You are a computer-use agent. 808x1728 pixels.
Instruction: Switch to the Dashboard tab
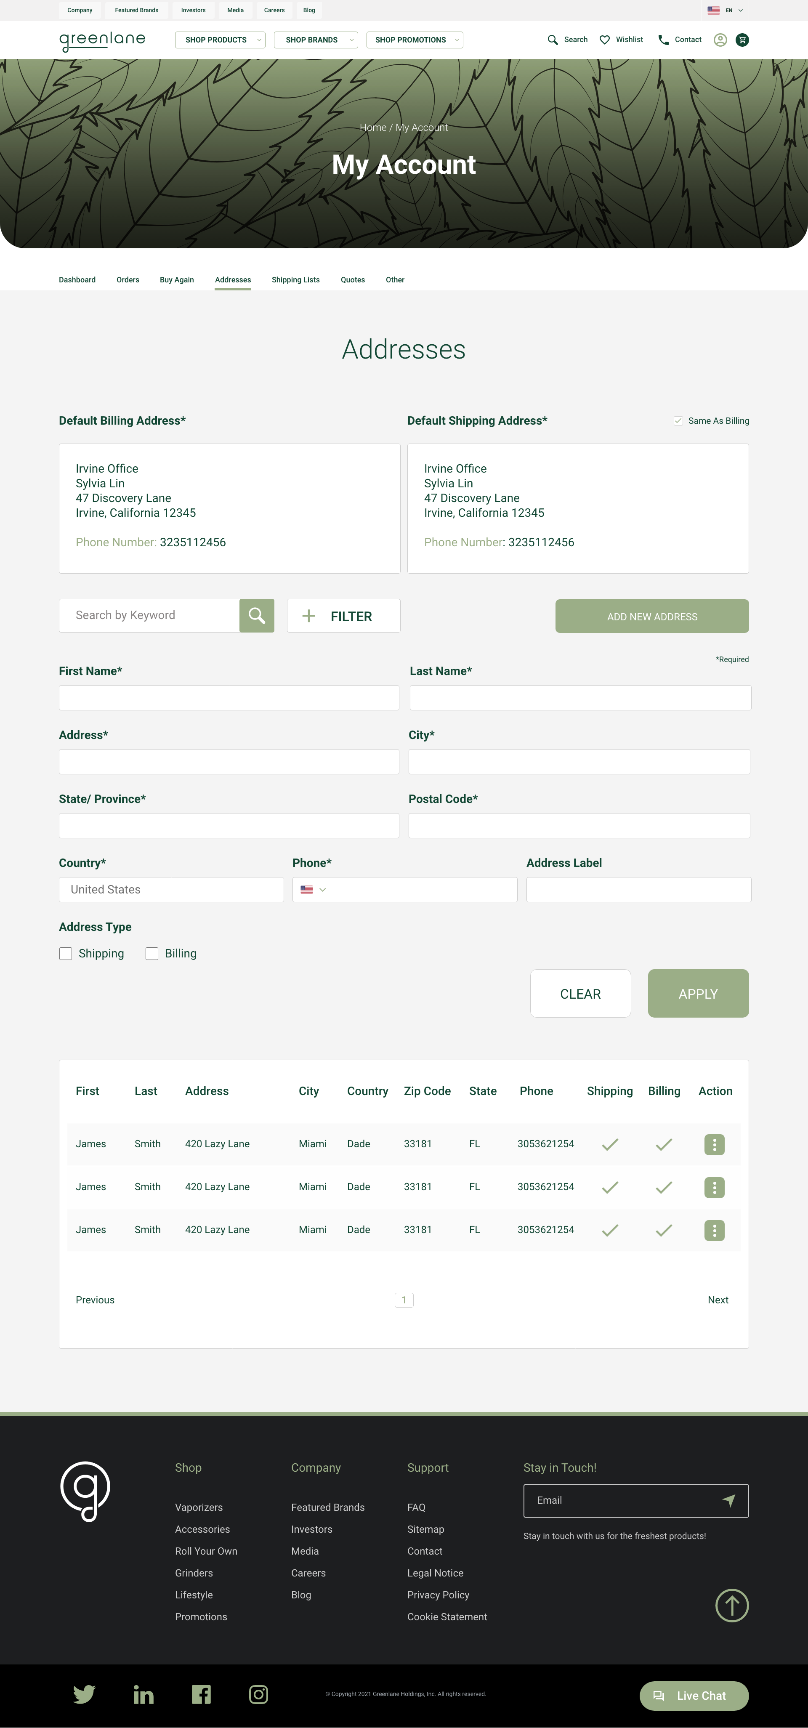[x=77, y=280]
